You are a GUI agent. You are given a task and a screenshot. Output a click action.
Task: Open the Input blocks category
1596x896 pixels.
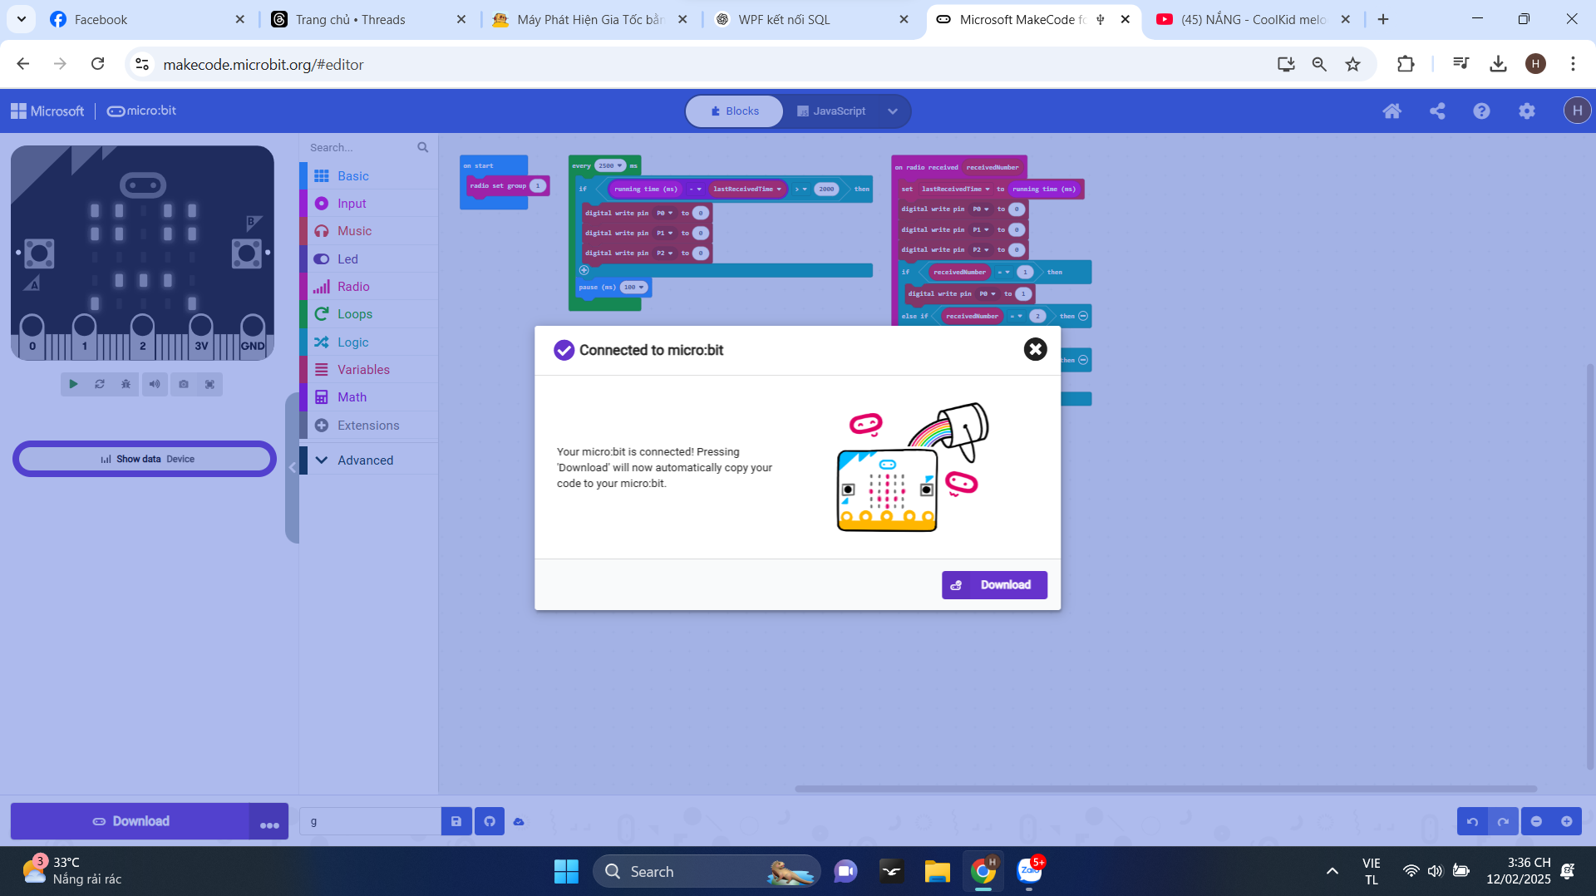(369, 204)
